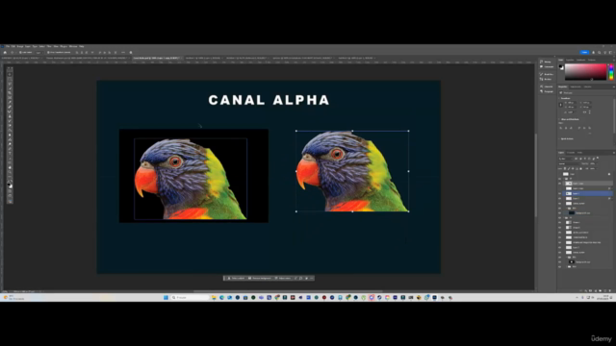Open the Brush Settings panel icon

click(541, 74)
